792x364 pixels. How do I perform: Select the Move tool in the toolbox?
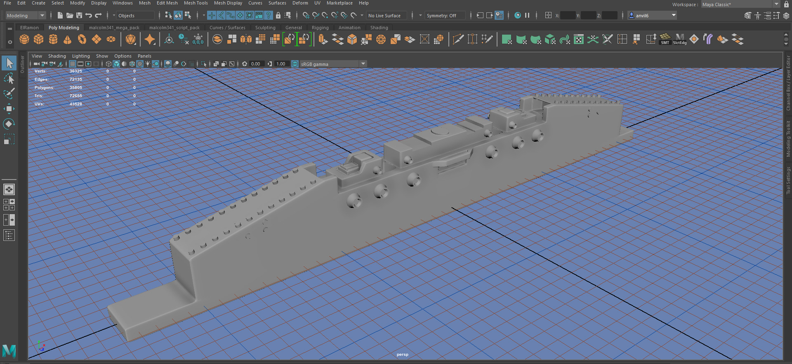coord(9,109)
